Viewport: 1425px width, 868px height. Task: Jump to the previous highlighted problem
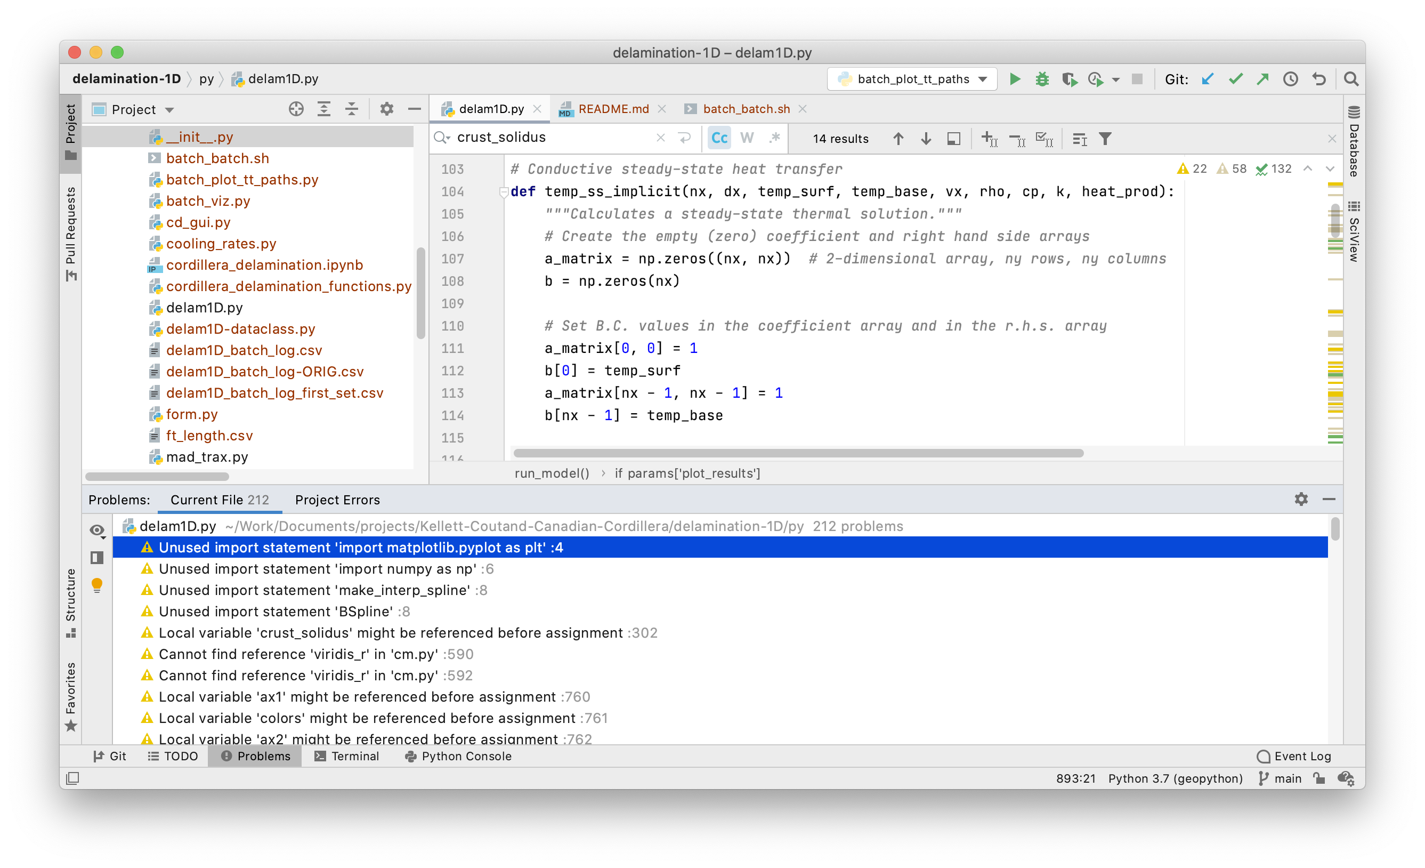pos(1308,168)
